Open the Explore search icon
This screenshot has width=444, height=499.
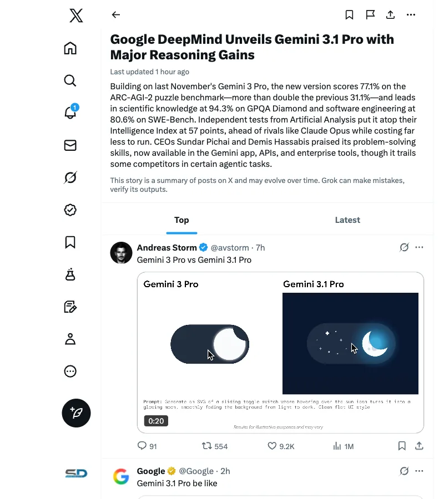coord(70,80)
